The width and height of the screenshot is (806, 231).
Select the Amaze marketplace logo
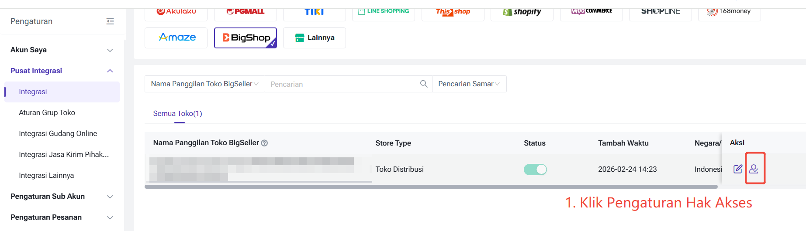tap(176, 38)
